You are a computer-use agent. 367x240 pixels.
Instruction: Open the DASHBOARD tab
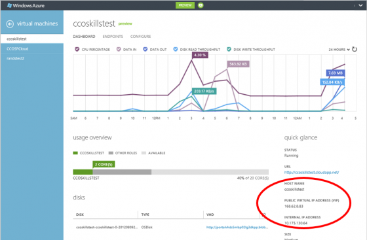pos(84,37)
